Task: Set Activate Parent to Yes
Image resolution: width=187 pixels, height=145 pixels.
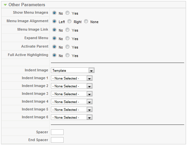Action: pos(67,47)
